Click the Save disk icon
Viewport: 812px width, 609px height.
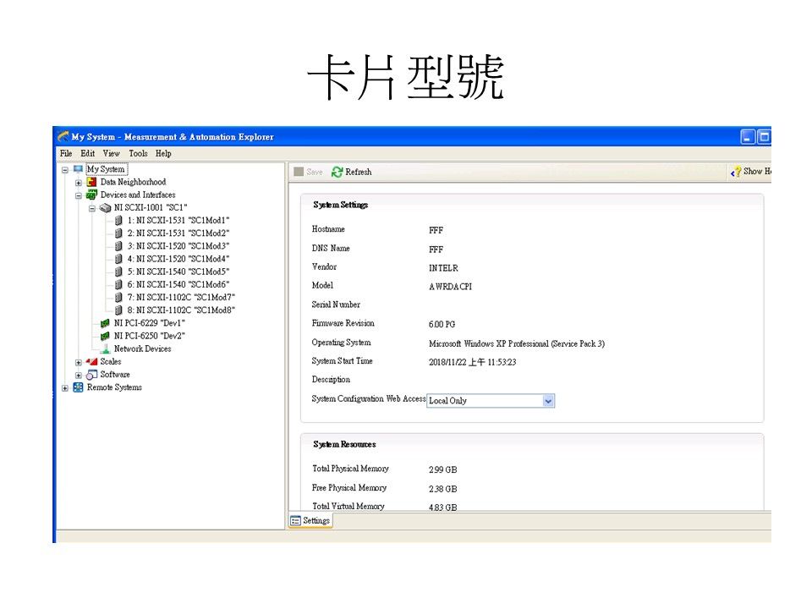299,172
